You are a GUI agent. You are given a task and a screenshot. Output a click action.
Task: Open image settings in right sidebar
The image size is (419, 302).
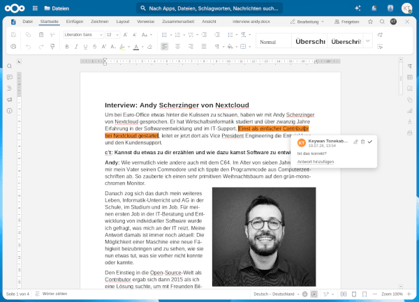click(410, 89)
